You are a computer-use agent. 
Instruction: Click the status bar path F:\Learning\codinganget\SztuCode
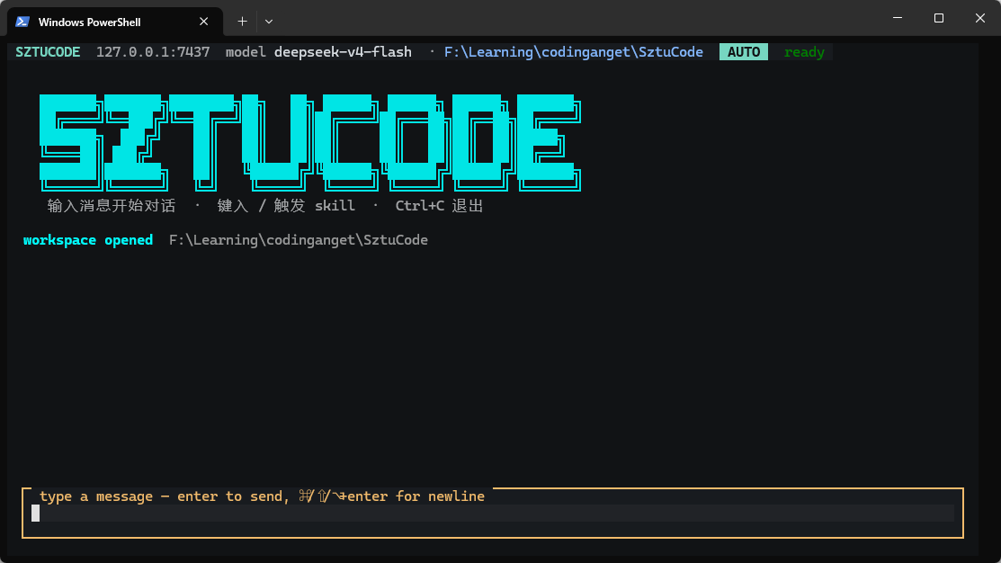[x=573, y=51]
